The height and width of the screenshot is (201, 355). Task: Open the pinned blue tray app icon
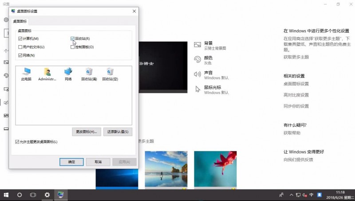pos(319,195)
